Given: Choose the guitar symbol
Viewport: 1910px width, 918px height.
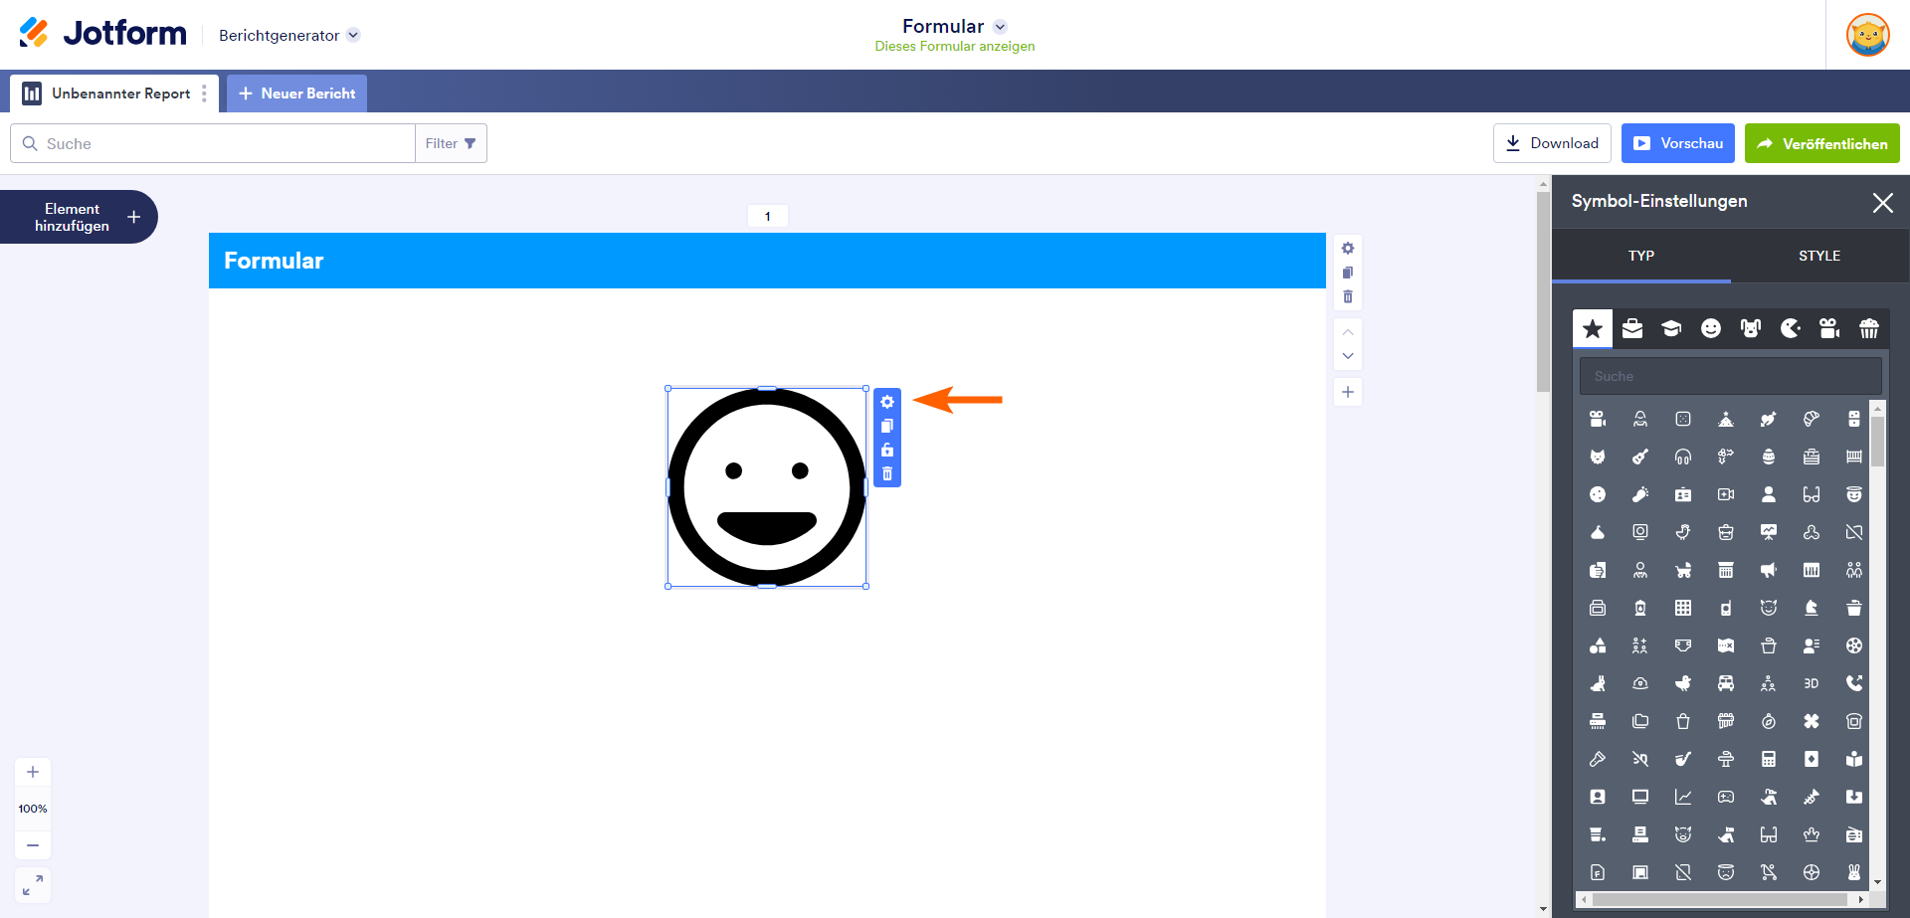Looking at the screenshot, I should (x=1640, y=457).
